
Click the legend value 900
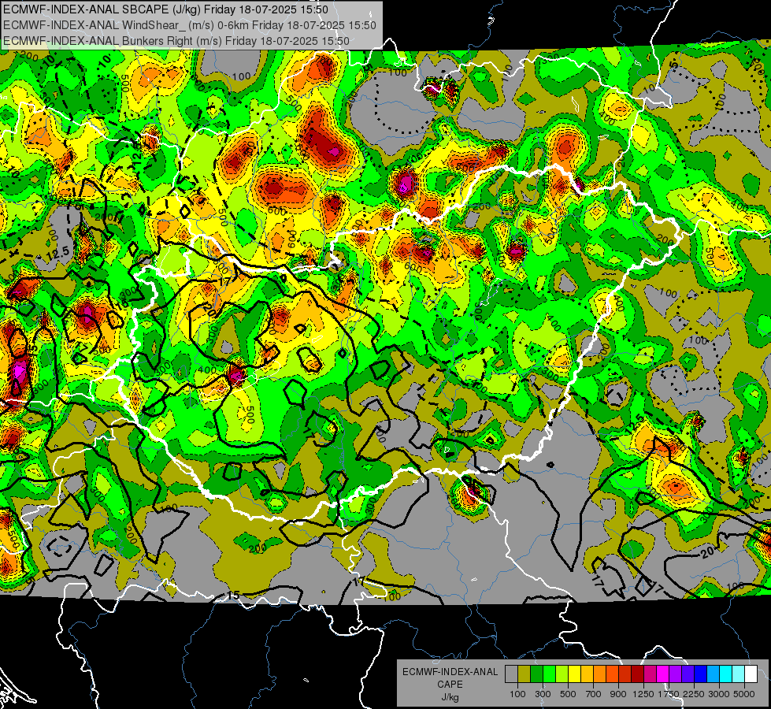618,694
